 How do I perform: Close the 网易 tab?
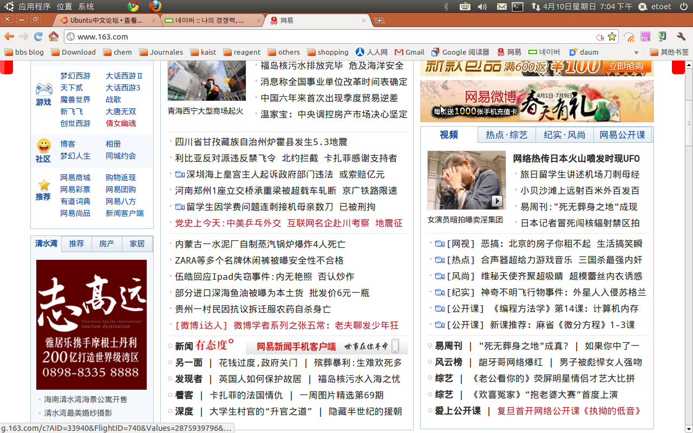(x=364, y=21)
